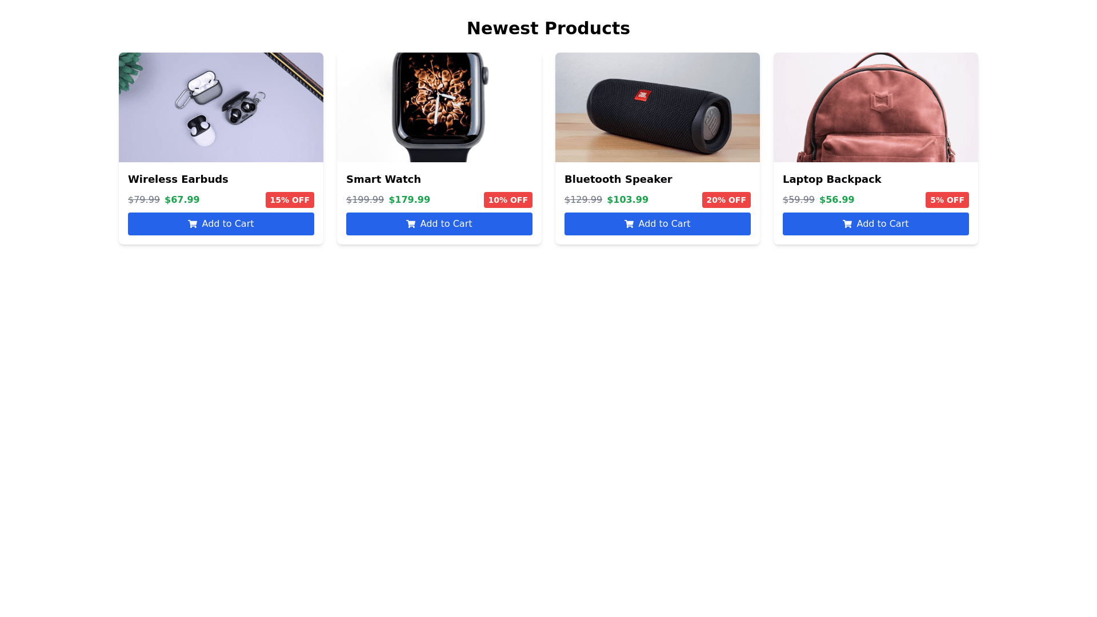Open the Smart Watch product image
The height and width of the screenshot is (617, 1097).
point(439,107)
